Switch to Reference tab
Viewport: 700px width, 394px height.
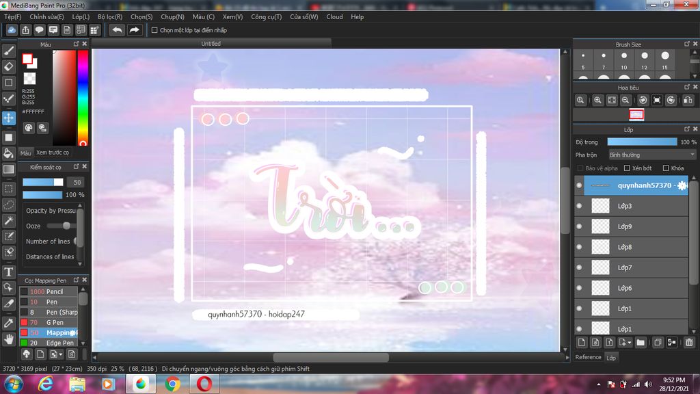588,357
